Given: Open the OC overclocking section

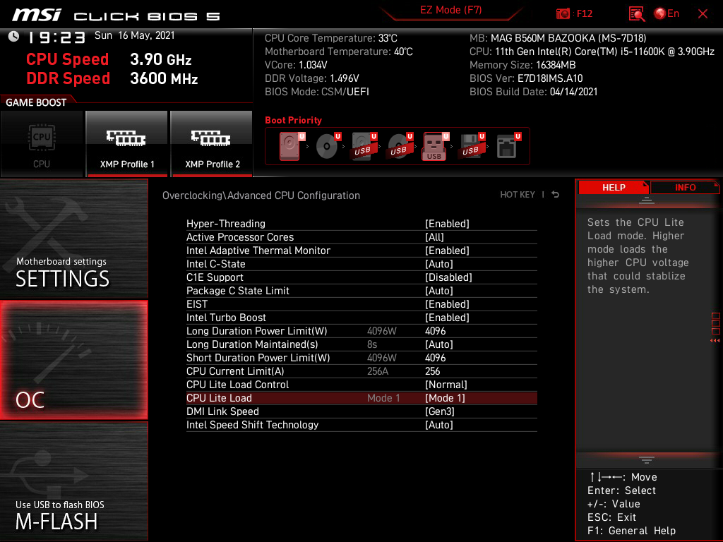Looking at the screenshot, I should pos(73,360).
